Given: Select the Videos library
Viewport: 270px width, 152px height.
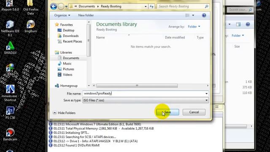Looking at the screenshot, I should coord(67,75).
